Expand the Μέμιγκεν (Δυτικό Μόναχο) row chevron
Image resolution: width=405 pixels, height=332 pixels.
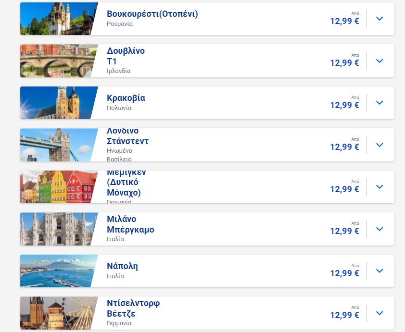click(x=380, y=187)
